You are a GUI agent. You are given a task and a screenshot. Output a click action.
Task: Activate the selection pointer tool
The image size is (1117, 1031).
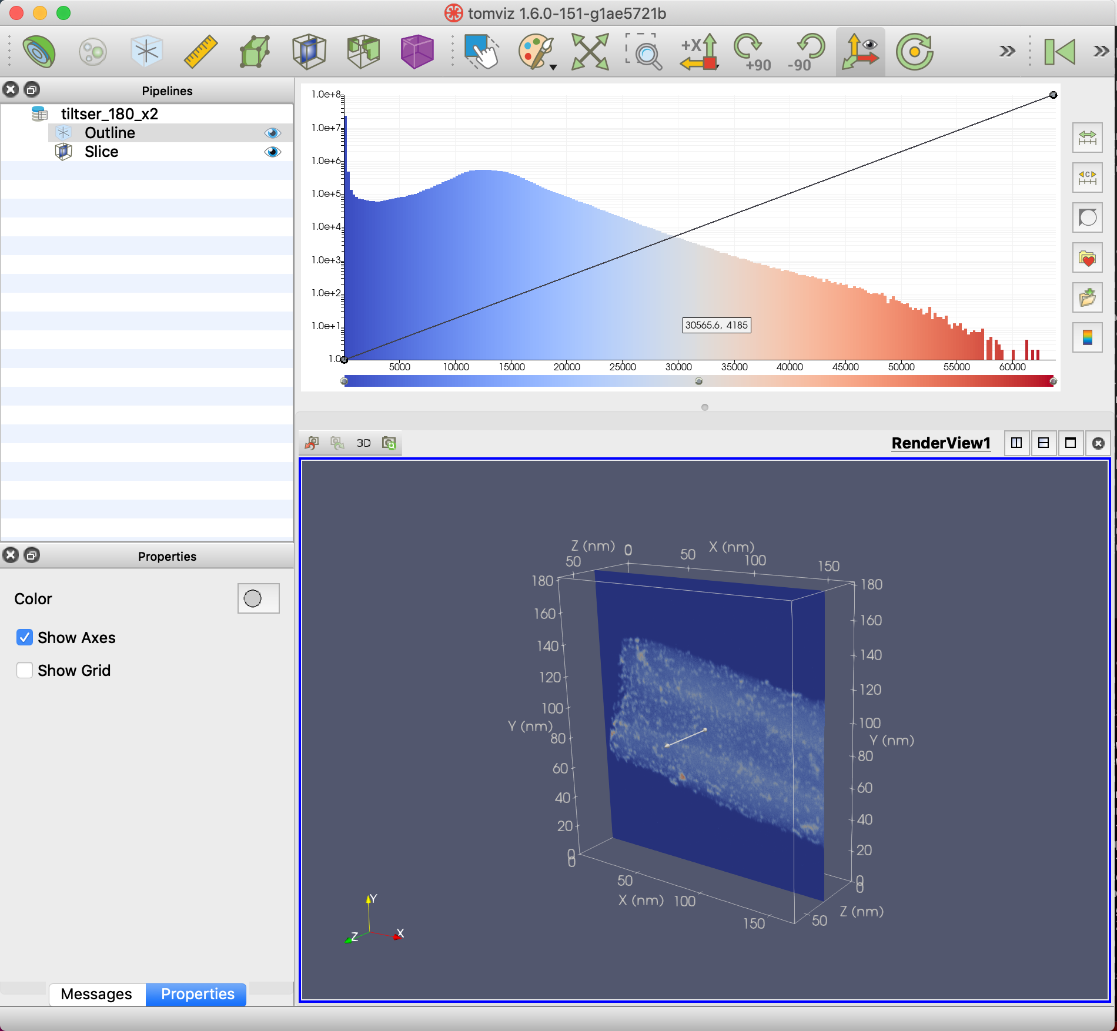coord(481,52)
